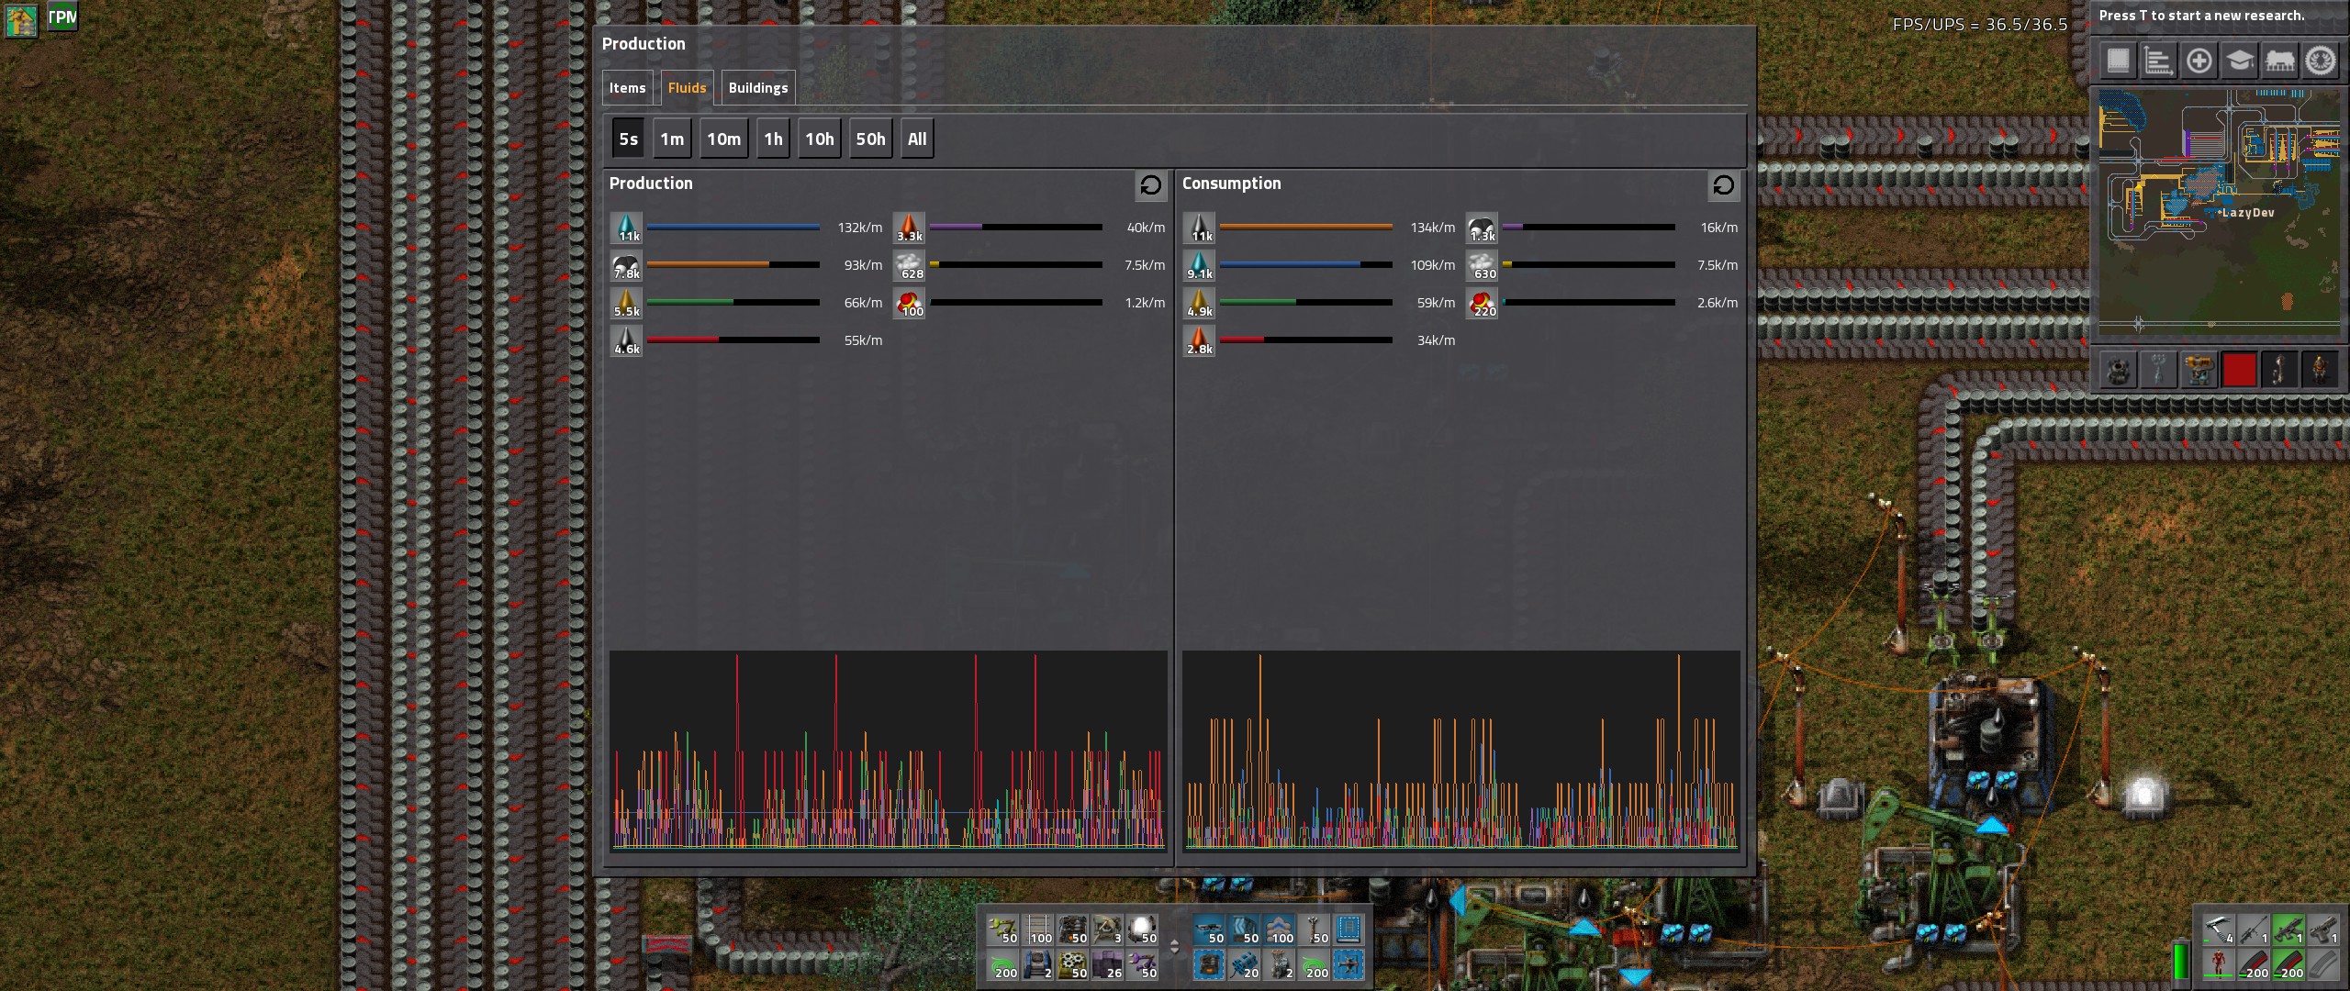Image resolution: width=2350 pixels, height=991 pixels.
Task: Open the gear-shaped menu button
Action: pos(2321,61)
